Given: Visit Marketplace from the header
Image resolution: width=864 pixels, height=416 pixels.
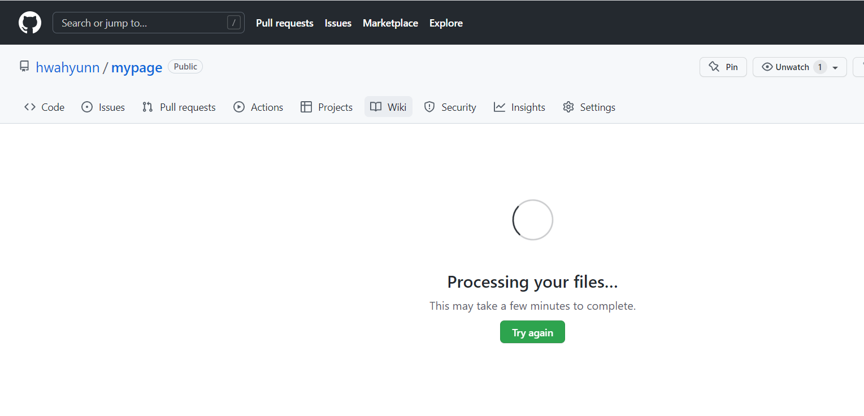Looking at the screenshot, I should (390, 23).
